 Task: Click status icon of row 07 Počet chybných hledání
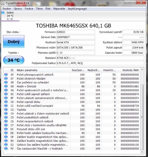[x=6, y=78]
